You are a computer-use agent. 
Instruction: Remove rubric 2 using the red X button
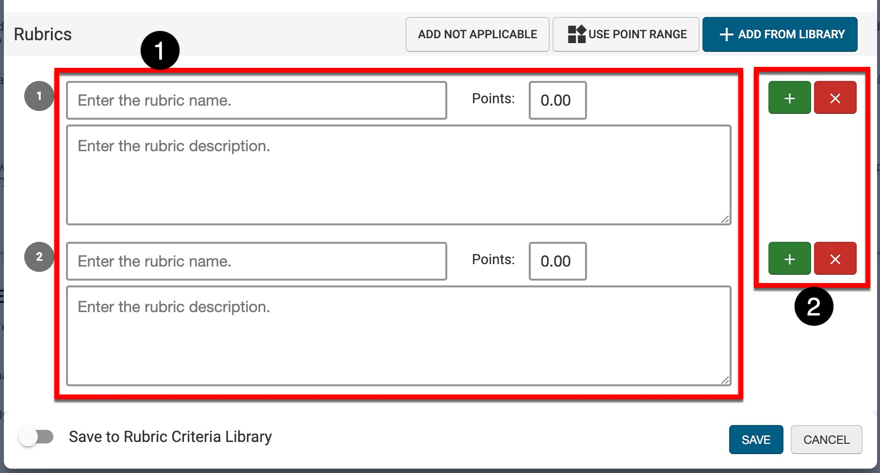coord(835,259)
